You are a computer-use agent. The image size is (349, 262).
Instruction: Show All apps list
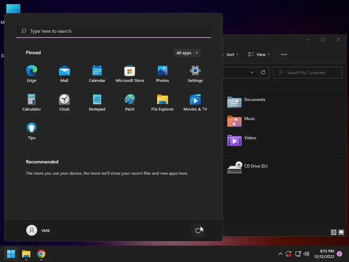coord(187,53)
